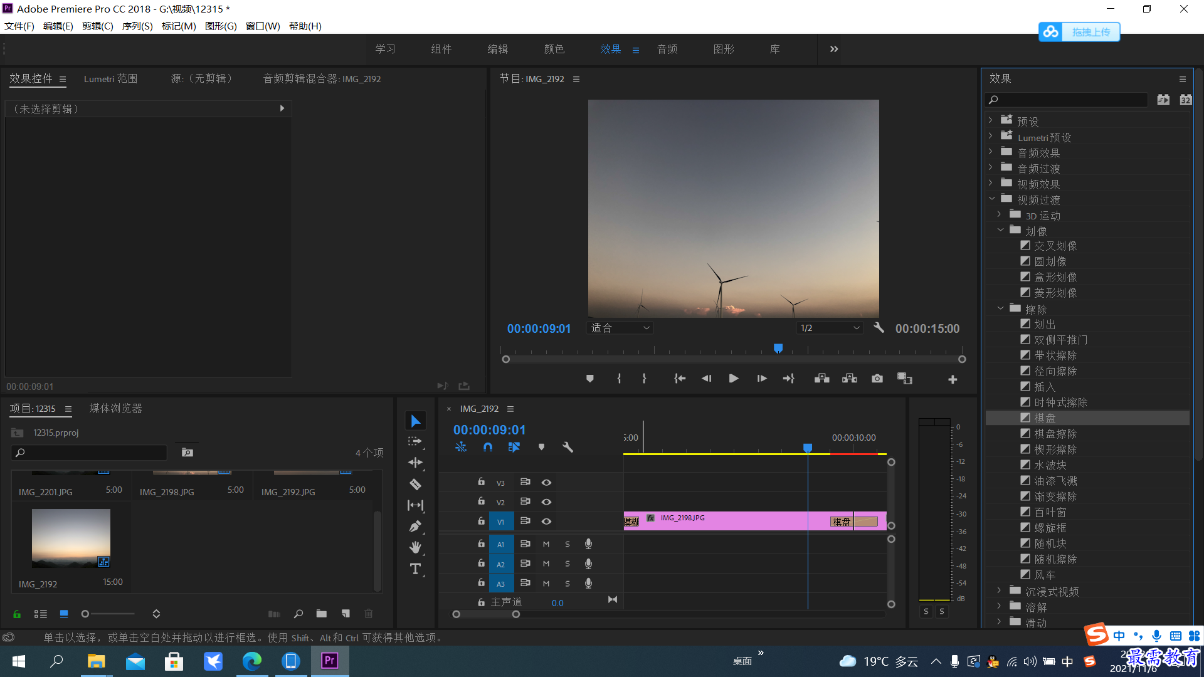Select the 百叶窗 transition
This screenshot has height=677, width=1204.
1050,512
